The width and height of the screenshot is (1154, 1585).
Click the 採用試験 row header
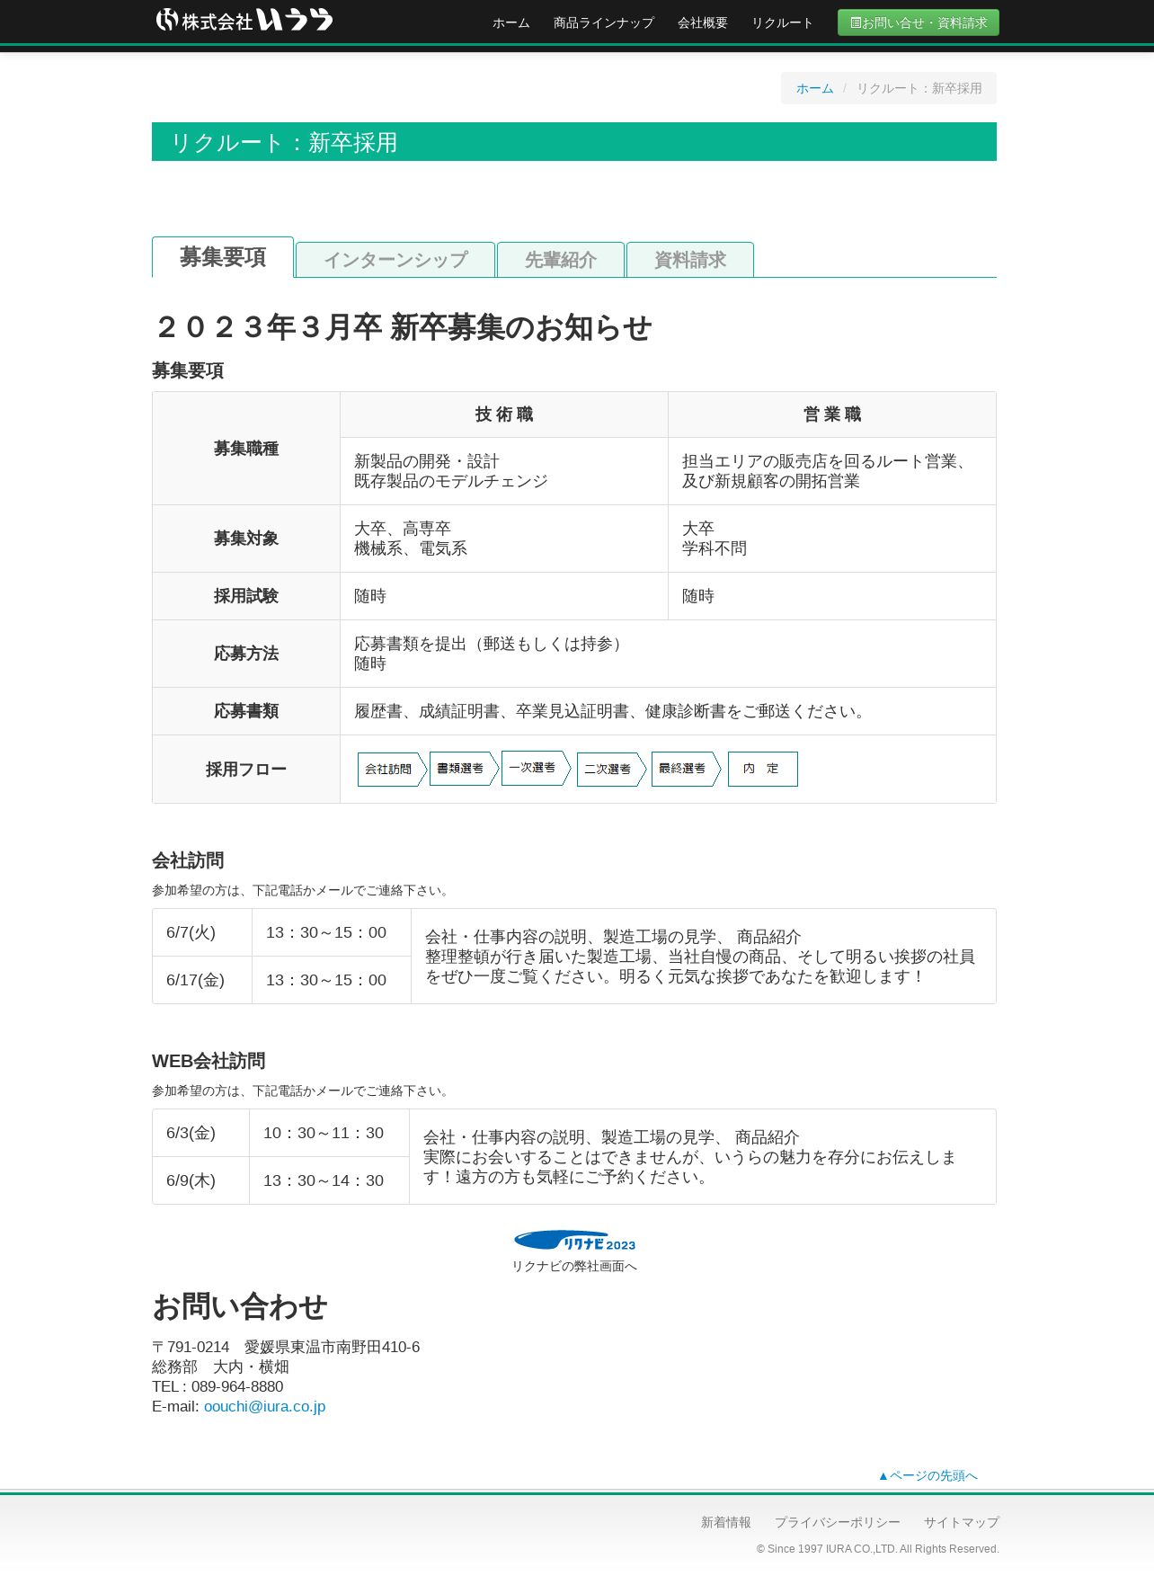246,596
